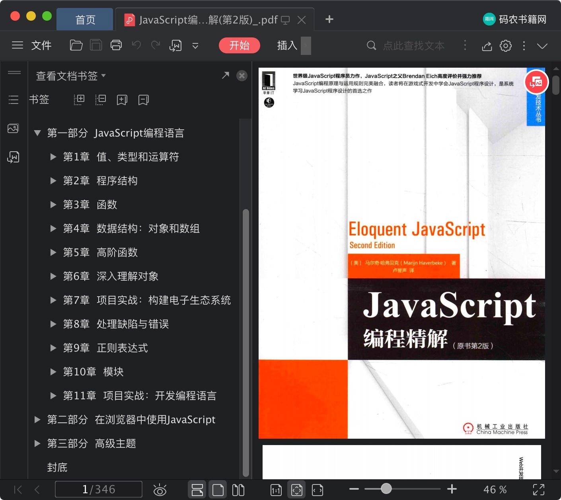561x500 pixels.
Task: Collapse ribbon with the chevron down icon
Action: pyautogui.click(x=542, y=46)
